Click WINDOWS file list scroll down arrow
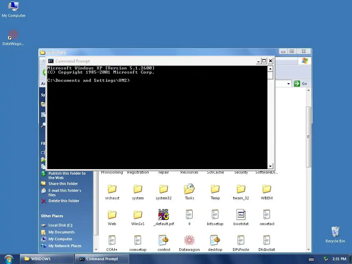The width and height of the screenshot is (352, 264). (x=308, y=250)
